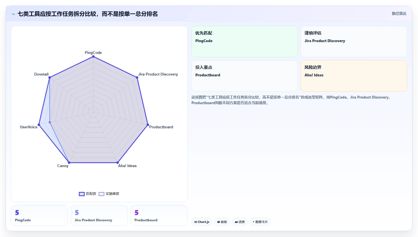This screenshot has width=418, height=237.
Task: Click the Chart.js tag chip
Action: pos(202,222)
